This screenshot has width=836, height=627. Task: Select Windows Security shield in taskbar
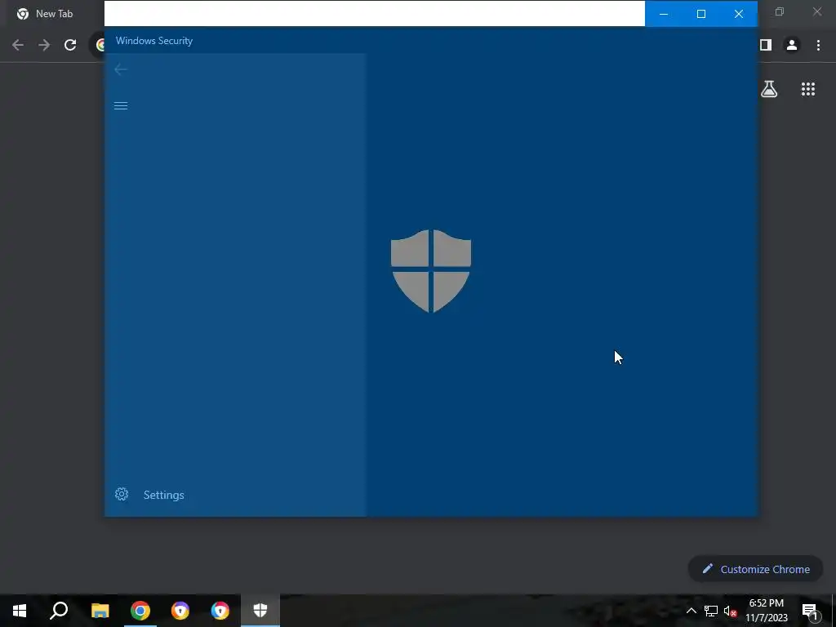coord(260,611)
